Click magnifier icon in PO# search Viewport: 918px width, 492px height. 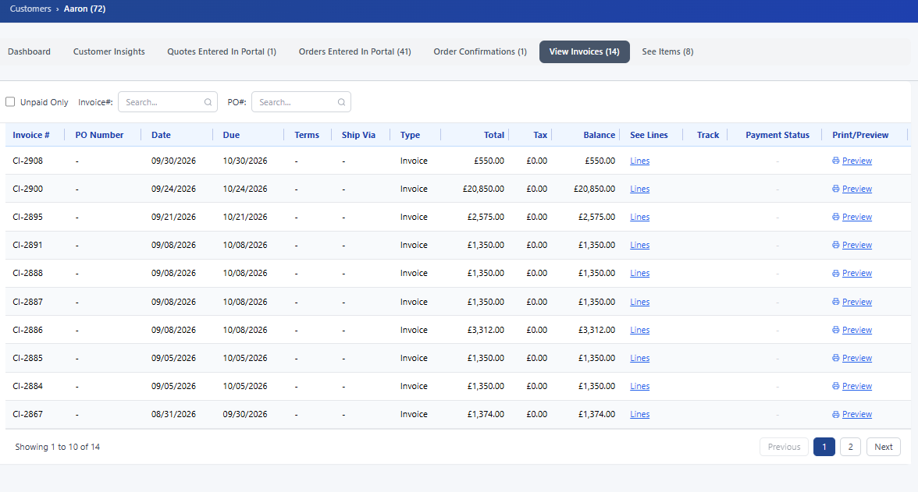[341, 102]
